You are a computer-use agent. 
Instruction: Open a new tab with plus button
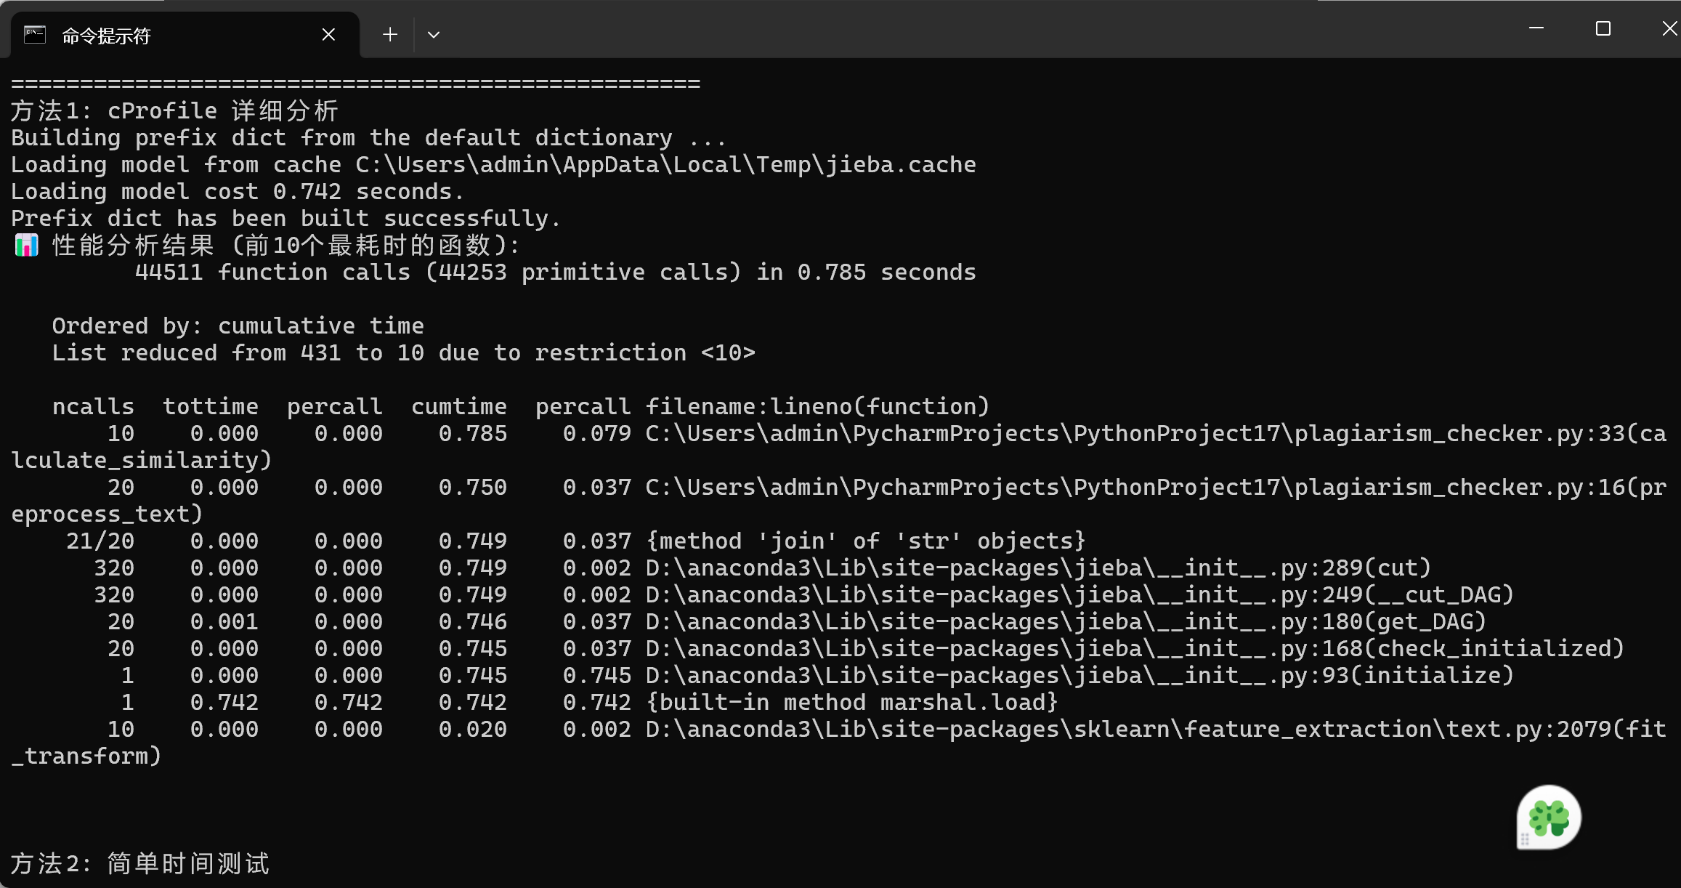point(390,34)
